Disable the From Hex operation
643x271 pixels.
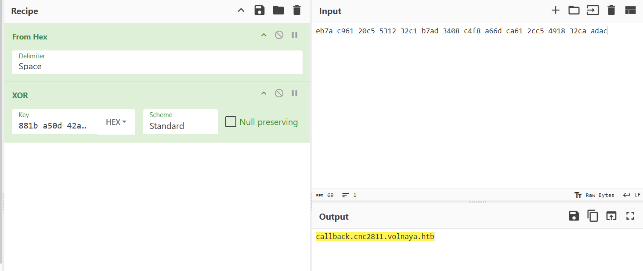point(279,35)
